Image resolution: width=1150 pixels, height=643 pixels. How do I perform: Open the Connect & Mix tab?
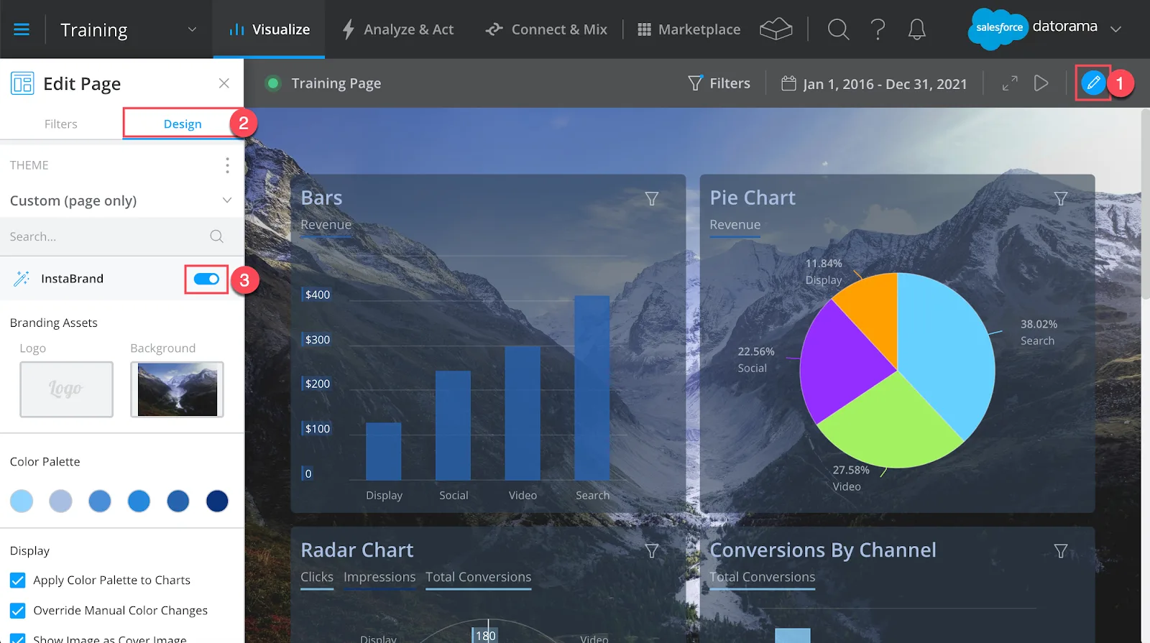546,29
